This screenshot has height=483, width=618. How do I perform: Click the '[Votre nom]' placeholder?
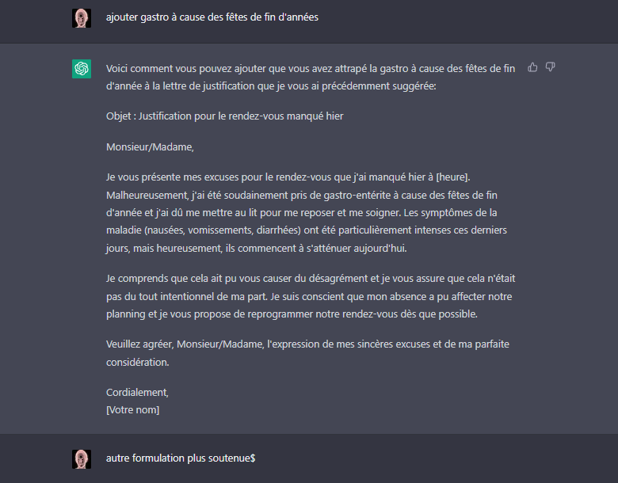click(133, 410)
